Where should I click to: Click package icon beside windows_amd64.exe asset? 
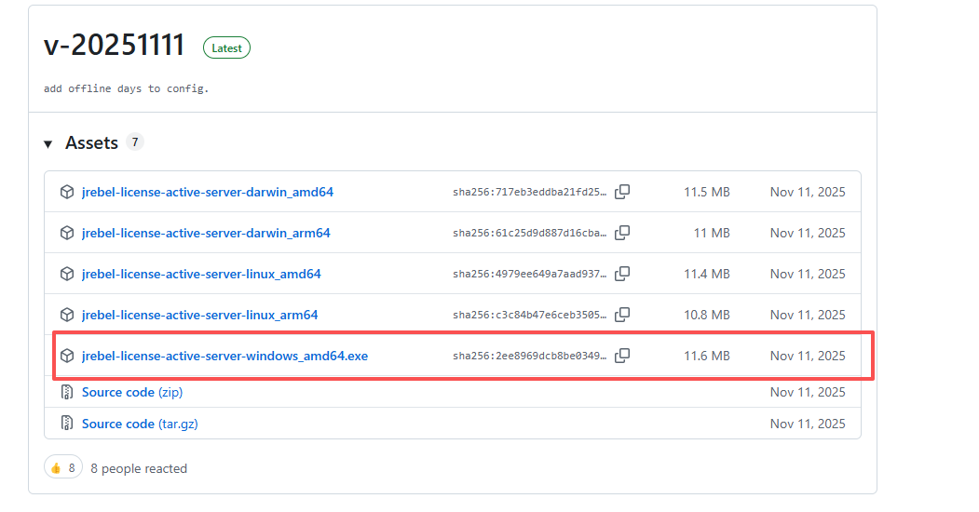coord(67,356)
